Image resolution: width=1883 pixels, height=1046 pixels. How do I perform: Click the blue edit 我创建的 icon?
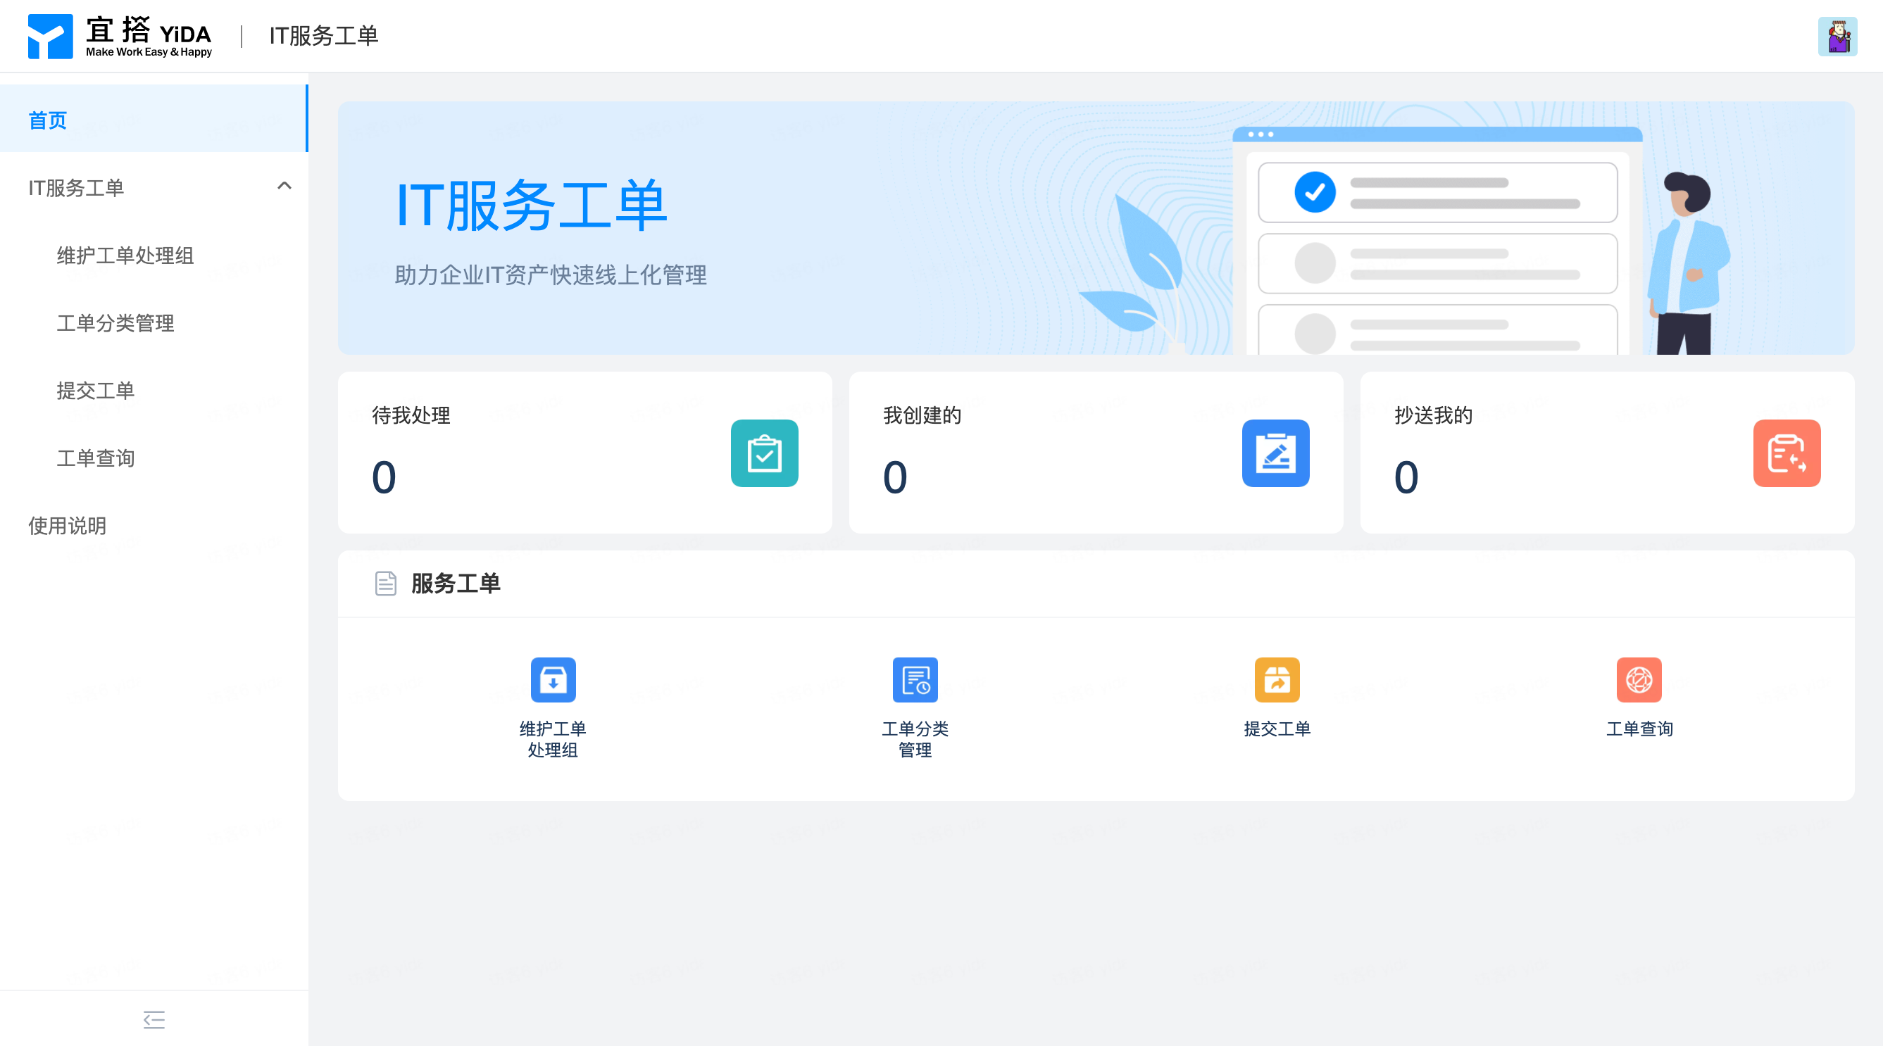point(1275,453)
